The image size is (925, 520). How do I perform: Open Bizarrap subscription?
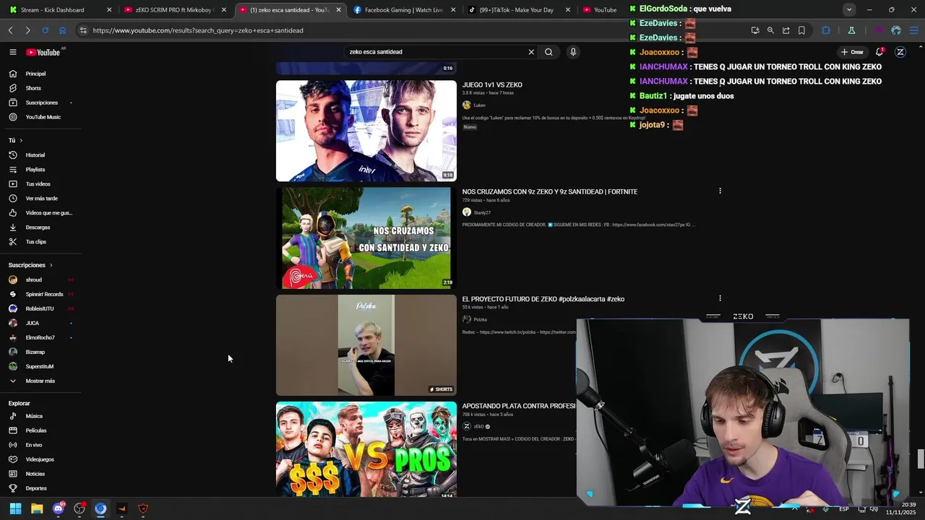click(x=40, y=352)
